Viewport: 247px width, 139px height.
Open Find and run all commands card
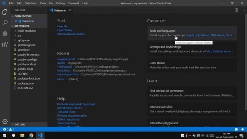192,93
